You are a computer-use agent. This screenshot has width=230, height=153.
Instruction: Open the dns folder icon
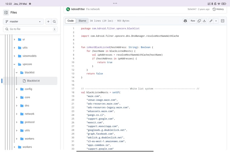tap(22, 105)
